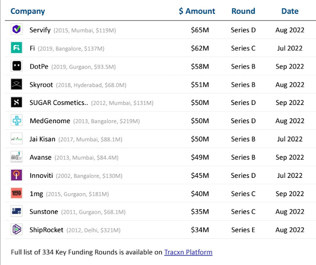Click the Innoviti logo icon
The image size is (316, 265).
(x=16, y=175)
